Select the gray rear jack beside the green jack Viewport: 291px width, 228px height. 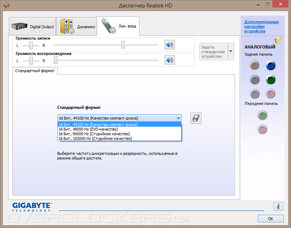coord(255,80)
